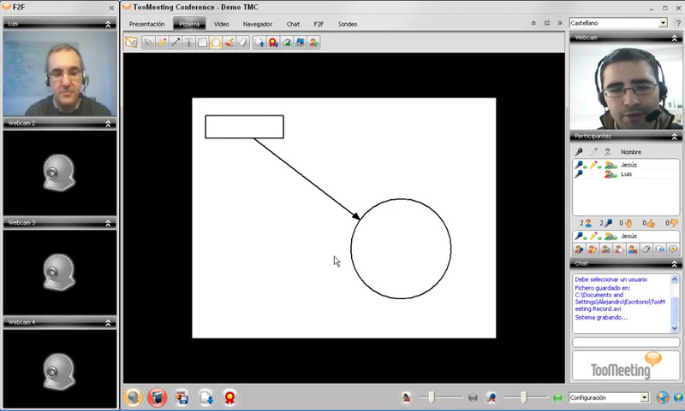
Task: Choose the rectangle shape tool
Action: 202,42
